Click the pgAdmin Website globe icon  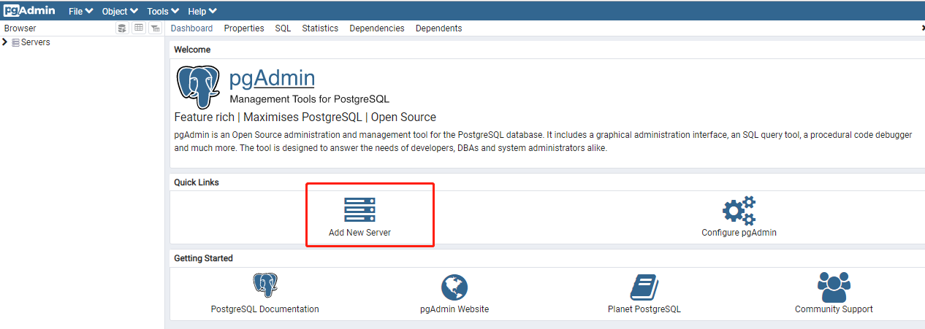(x=454, y=287)
